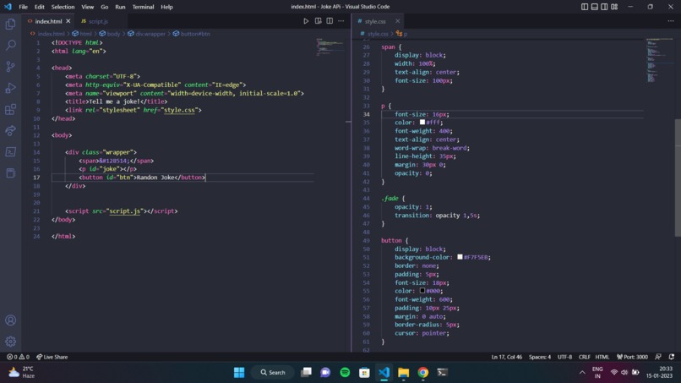The height and width of the screenshot is (383, 681).
Task: Open the bottom activity bar panel icon
Action: pos(10,173)
